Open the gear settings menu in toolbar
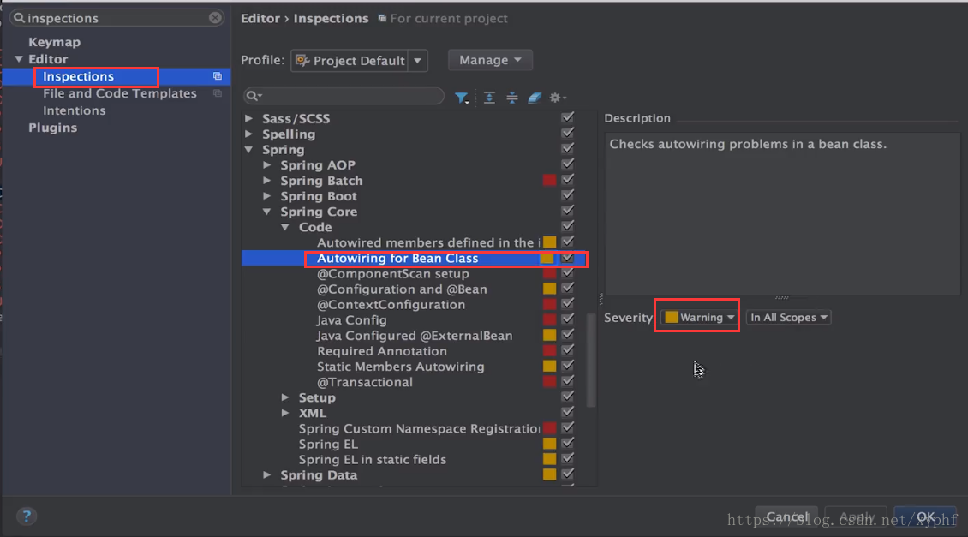The height and width of the screenshot is (537, 968). (558, 98)
